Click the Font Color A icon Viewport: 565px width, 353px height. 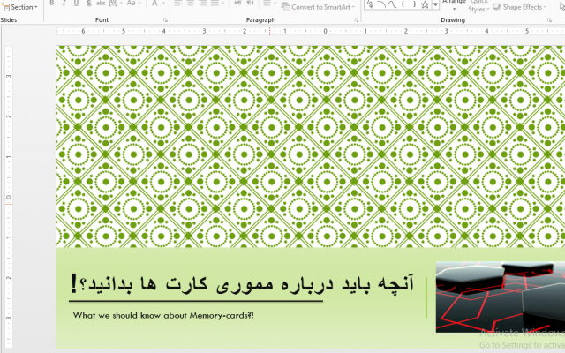click(154, 4)
